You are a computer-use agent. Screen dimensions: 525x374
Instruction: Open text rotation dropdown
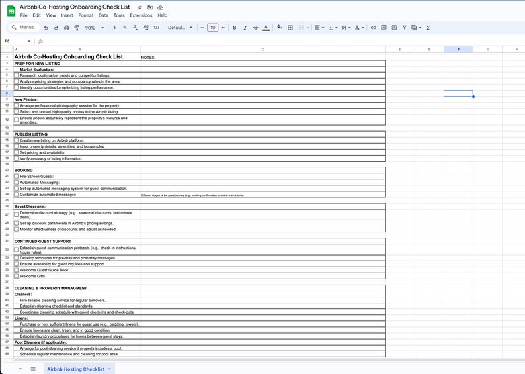(359, 28)
